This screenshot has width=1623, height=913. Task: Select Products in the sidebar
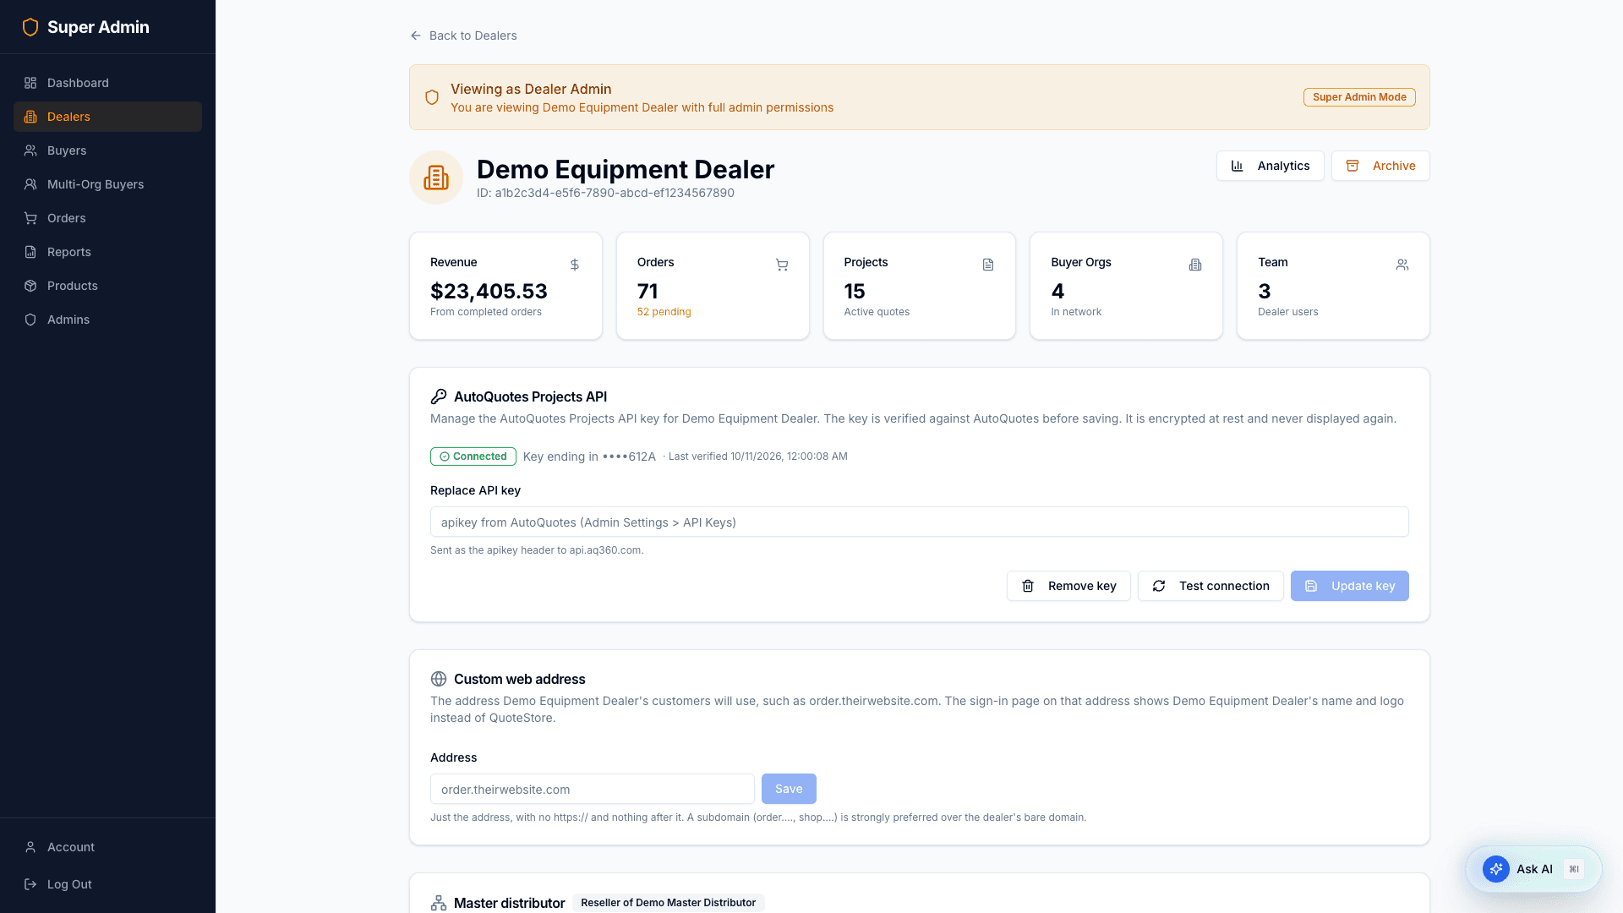pos(107,286)
